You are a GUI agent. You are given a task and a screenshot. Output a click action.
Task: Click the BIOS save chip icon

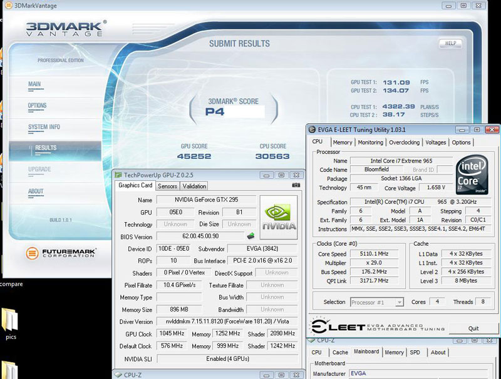tap(250, 236)
